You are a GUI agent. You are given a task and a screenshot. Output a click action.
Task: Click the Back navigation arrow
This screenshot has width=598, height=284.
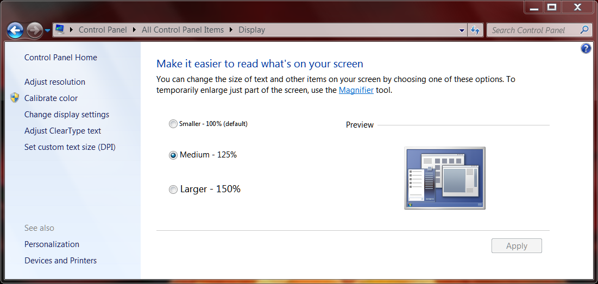click(15, 30)
